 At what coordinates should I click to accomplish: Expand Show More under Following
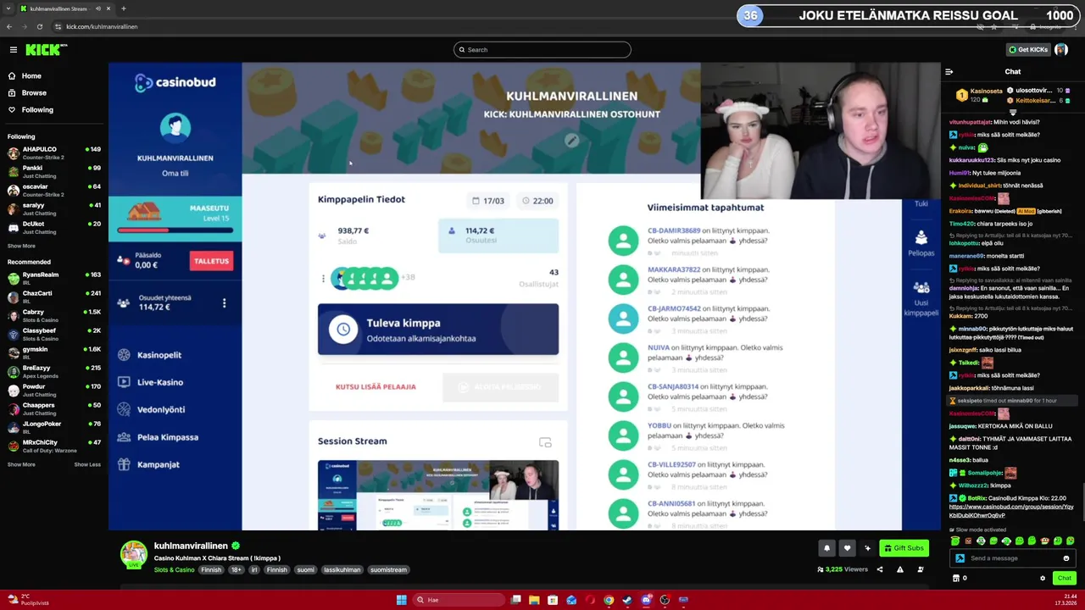tap(21, 247)
